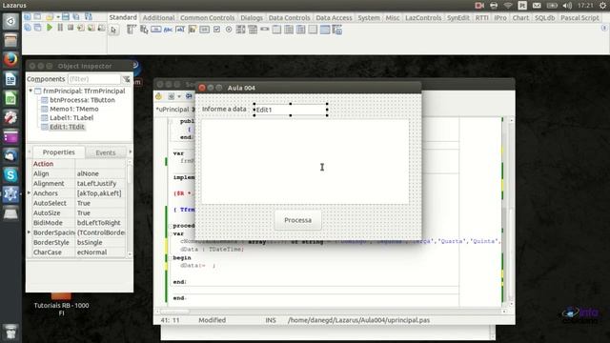The image size is (610, 343).
Task: Expand the BorderSpacing property
Action: tap(30, 232)
